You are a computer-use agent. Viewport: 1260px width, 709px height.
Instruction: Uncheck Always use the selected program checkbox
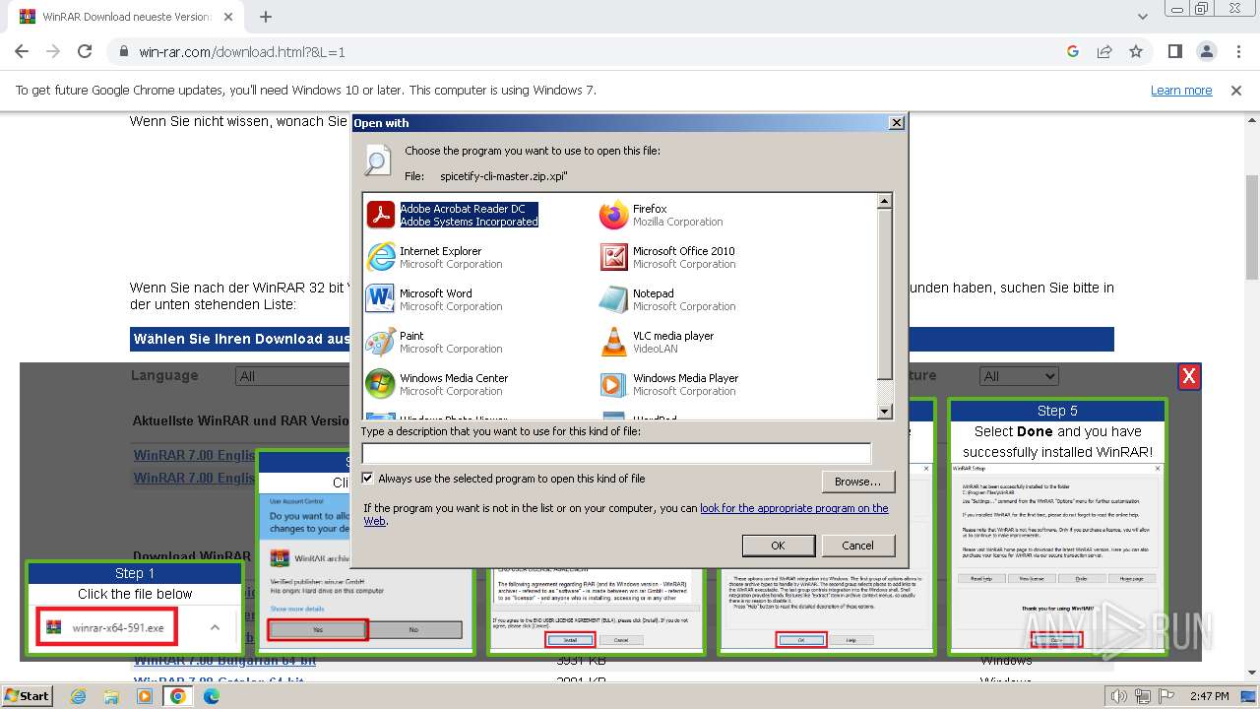[x=368, y=479]
